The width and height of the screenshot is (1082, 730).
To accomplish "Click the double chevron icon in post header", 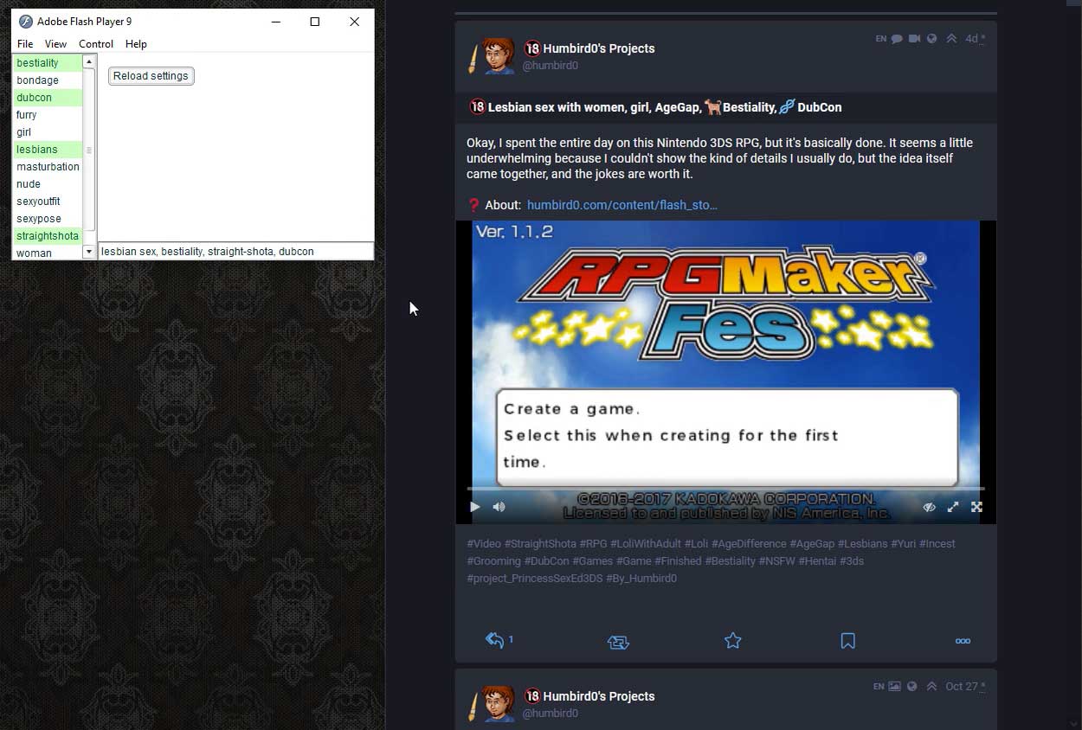I will click(x=951, y=39).
